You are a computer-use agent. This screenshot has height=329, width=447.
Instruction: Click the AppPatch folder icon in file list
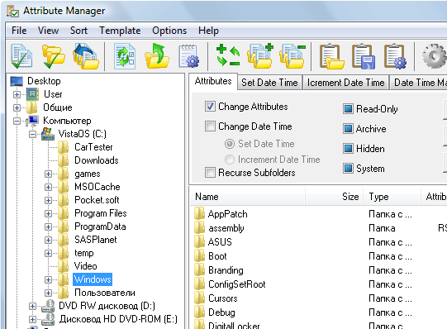click(199, 213)
